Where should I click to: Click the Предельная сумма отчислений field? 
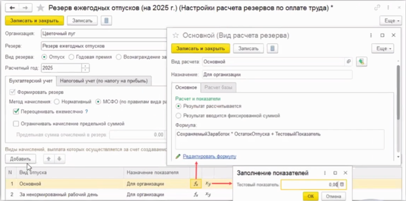tap(137, 135)
